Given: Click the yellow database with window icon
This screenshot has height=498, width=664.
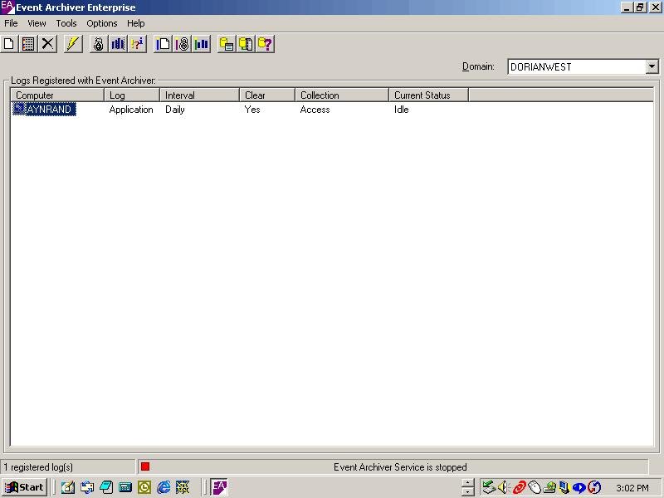Looking at the screenshot, I should pos(227,44).
